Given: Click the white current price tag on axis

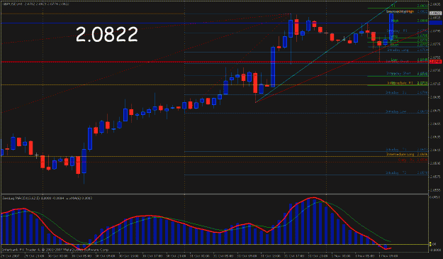Looking at the screenshot, I should coord(436,13).
